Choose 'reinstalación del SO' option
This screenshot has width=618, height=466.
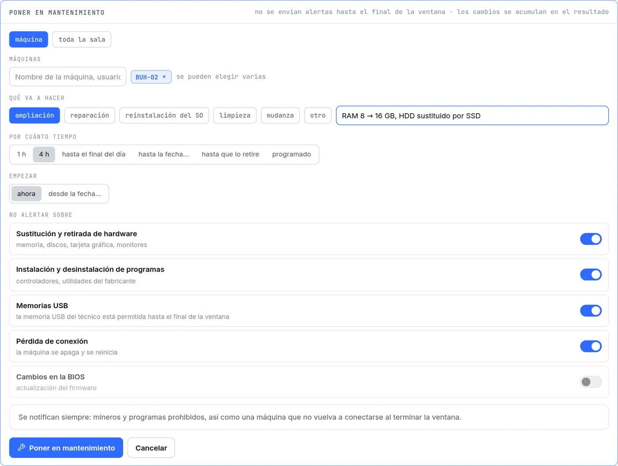click(x=164, y=116)
